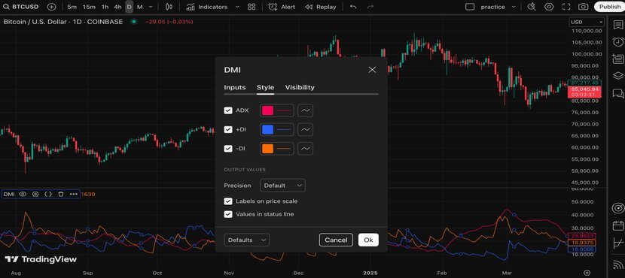The width and height of the screenshot is (625, 278).
Task: Open the USD currency dropdown
Action: click(x=587, y=23)
